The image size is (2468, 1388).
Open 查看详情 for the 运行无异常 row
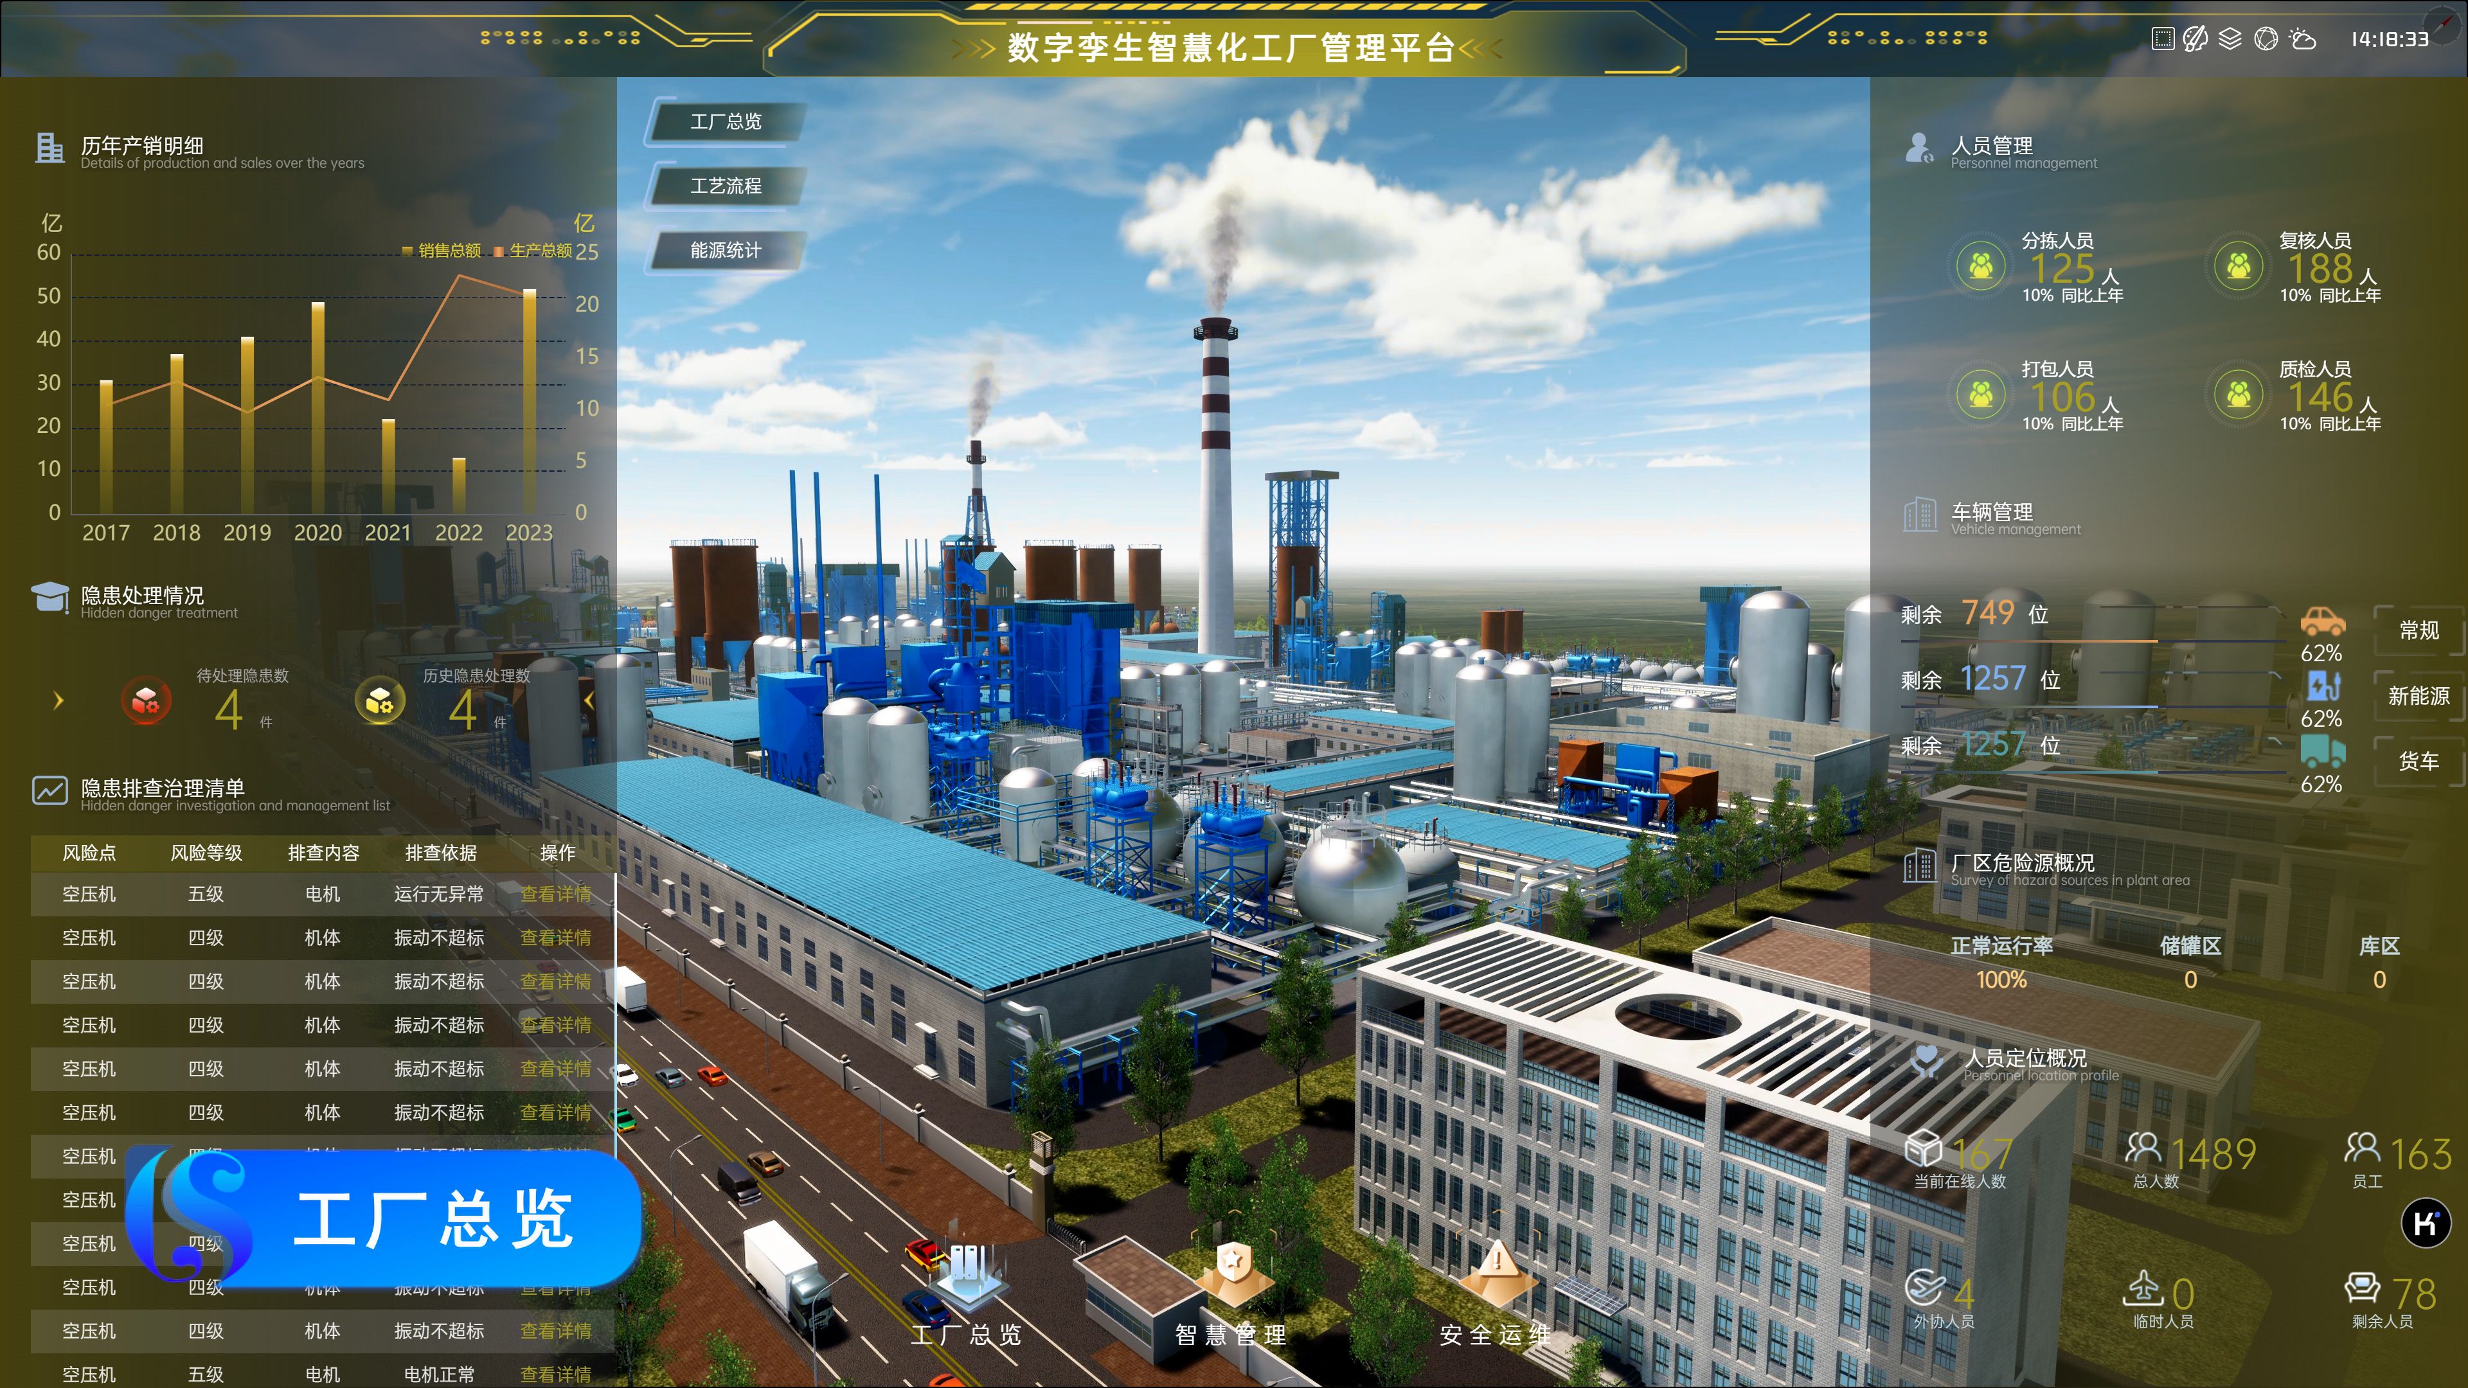[x=556, y=894]
